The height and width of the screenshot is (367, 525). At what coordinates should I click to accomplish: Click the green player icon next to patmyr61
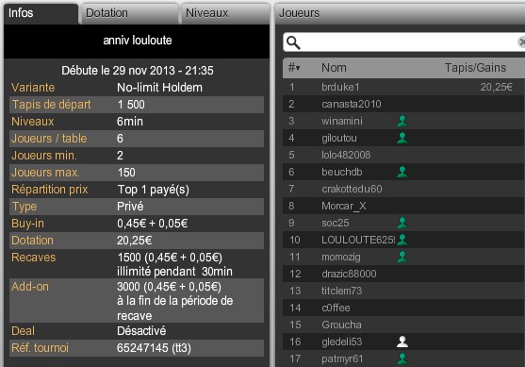[x=402, y=359]
